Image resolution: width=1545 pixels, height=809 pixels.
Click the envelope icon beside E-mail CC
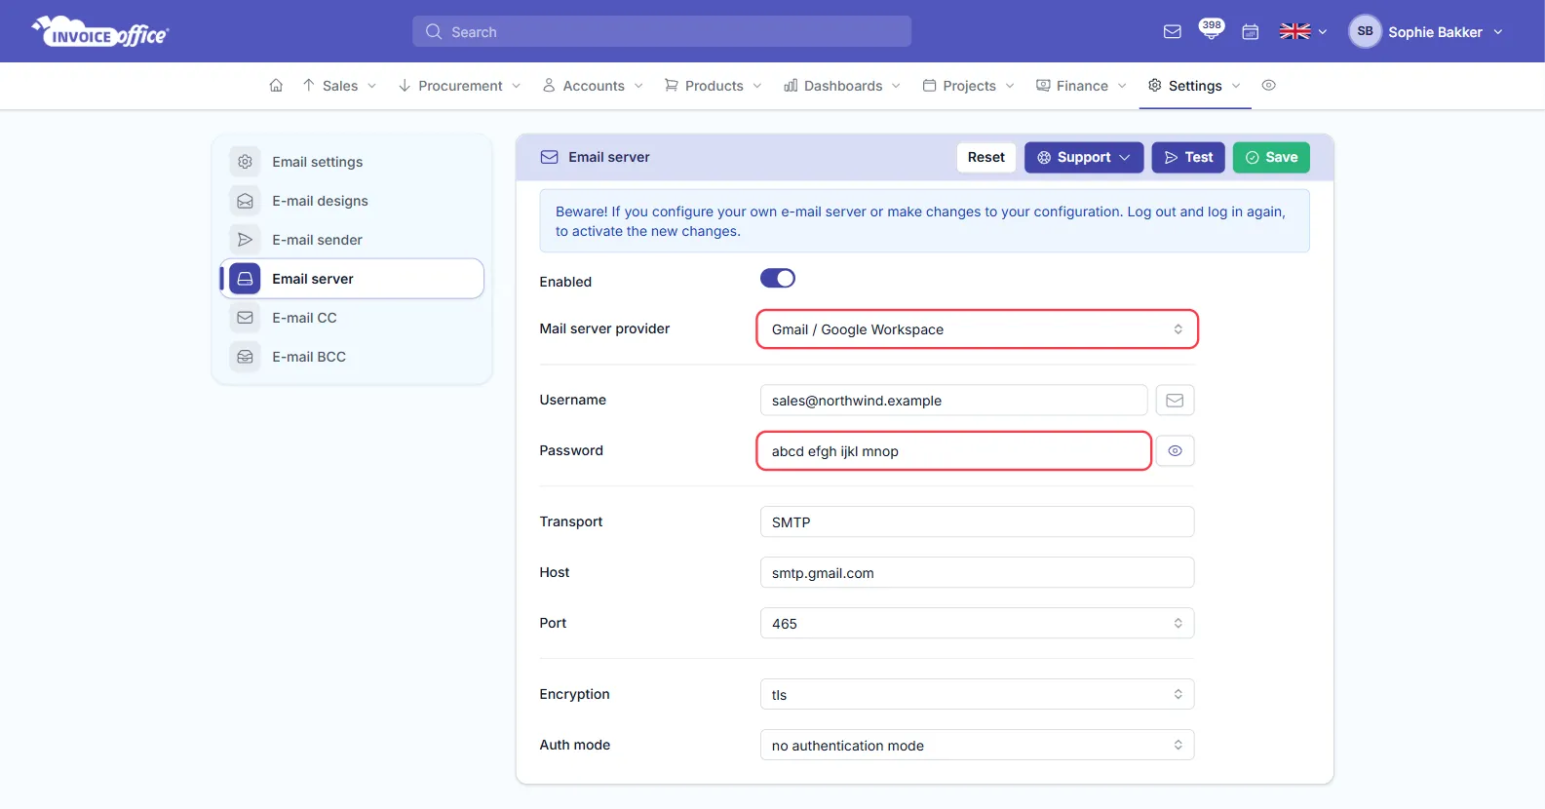coord(245,318)
